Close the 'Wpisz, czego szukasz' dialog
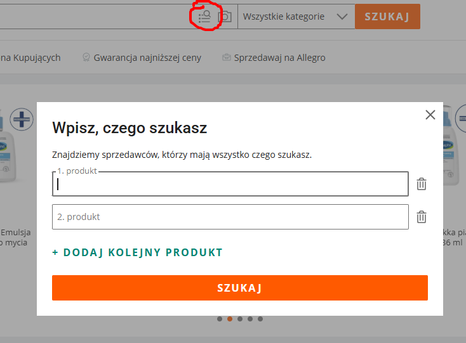The image size is (466, 343). click(x=430, y=115)
